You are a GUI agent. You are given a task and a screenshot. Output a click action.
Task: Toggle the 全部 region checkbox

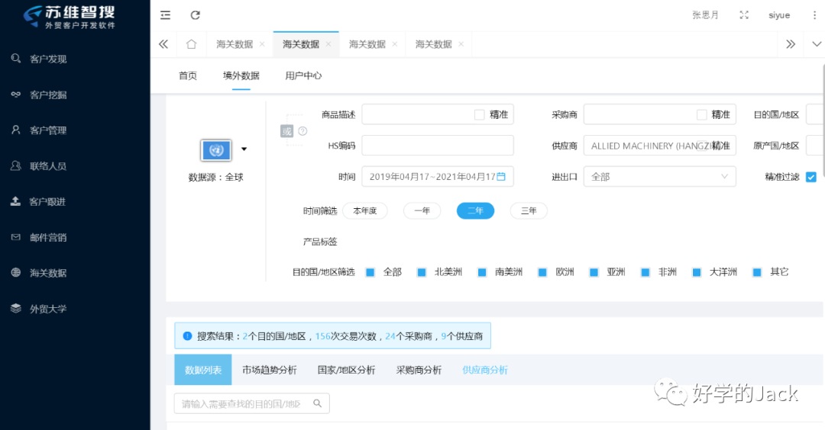point(370,272)
